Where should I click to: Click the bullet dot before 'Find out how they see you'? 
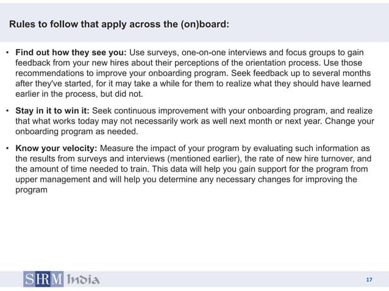click(x=8, y=53)
